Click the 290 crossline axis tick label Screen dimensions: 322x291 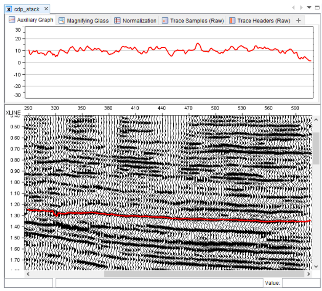(28, 108)
